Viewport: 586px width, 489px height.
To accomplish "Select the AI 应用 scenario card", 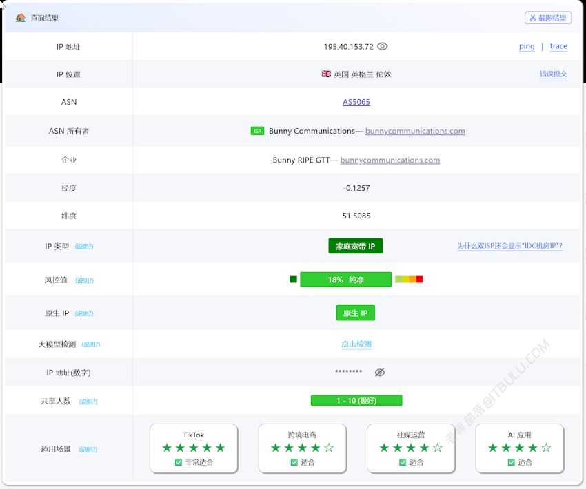I will point(520,448).
